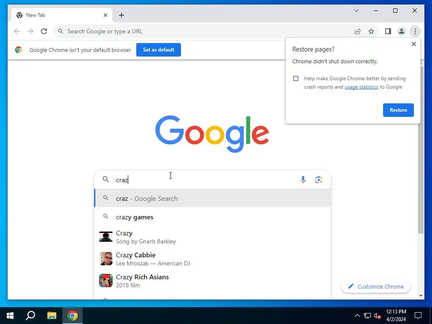
Task: Open the notification center icon
Action: [418, 316]
